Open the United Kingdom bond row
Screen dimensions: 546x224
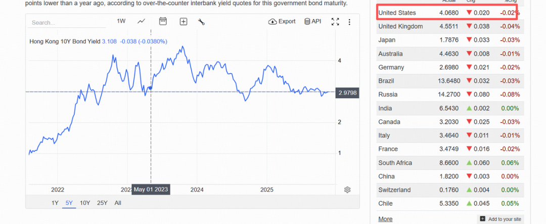pos(400,26)
